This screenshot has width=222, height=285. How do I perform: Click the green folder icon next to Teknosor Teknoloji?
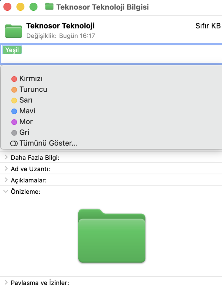(13, 31)
